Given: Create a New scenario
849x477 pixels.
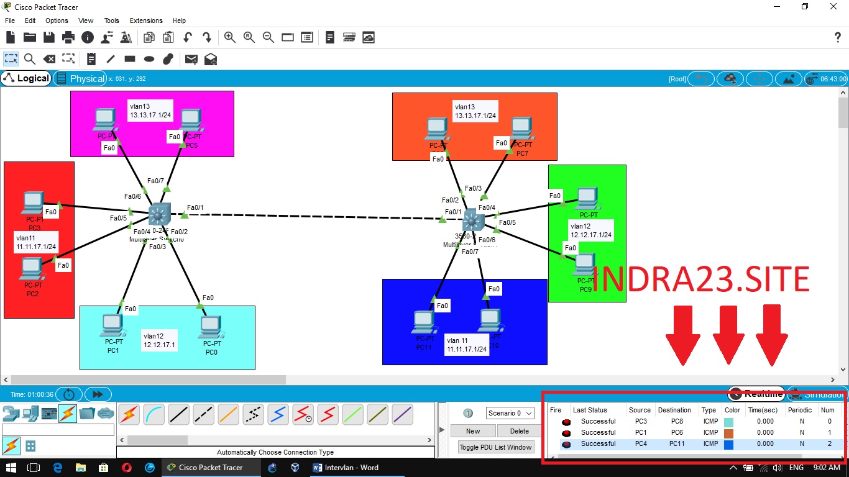Looking at the screenshot, I should (472, 430).
